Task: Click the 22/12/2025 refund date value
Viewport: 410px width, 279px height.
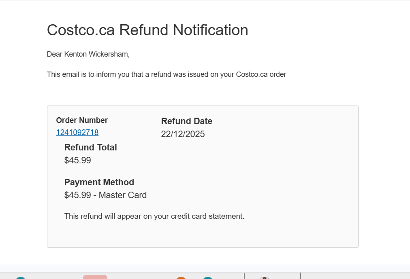Action: pos(183,134)
